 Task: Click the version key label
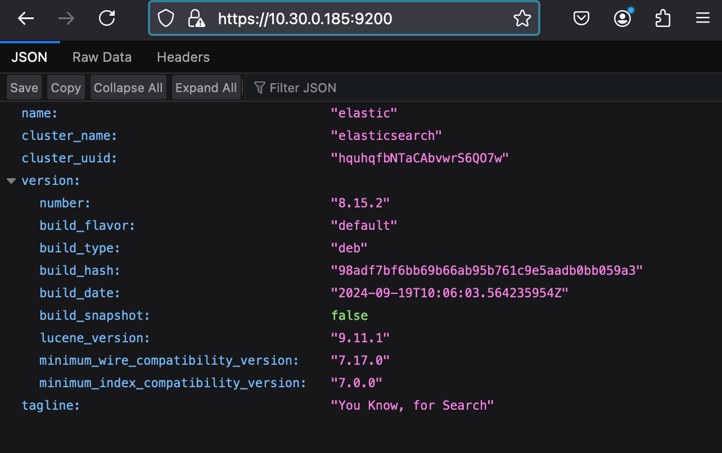pyautogui.click(x=51, y=181)
